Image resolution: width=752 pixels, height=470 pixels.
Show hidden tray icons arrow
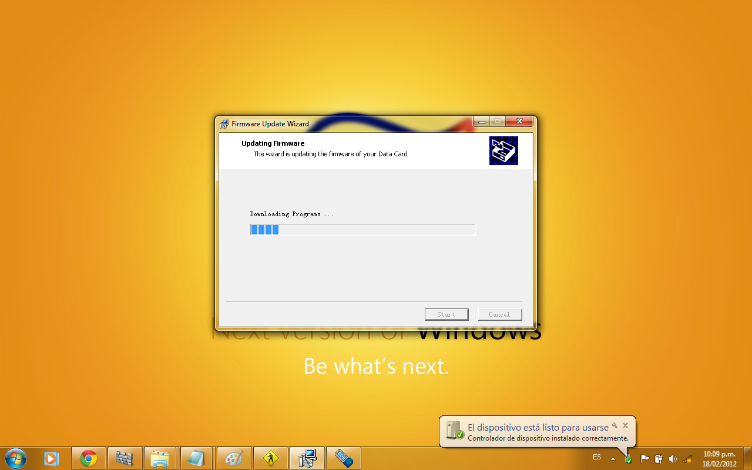coord(613,458)
